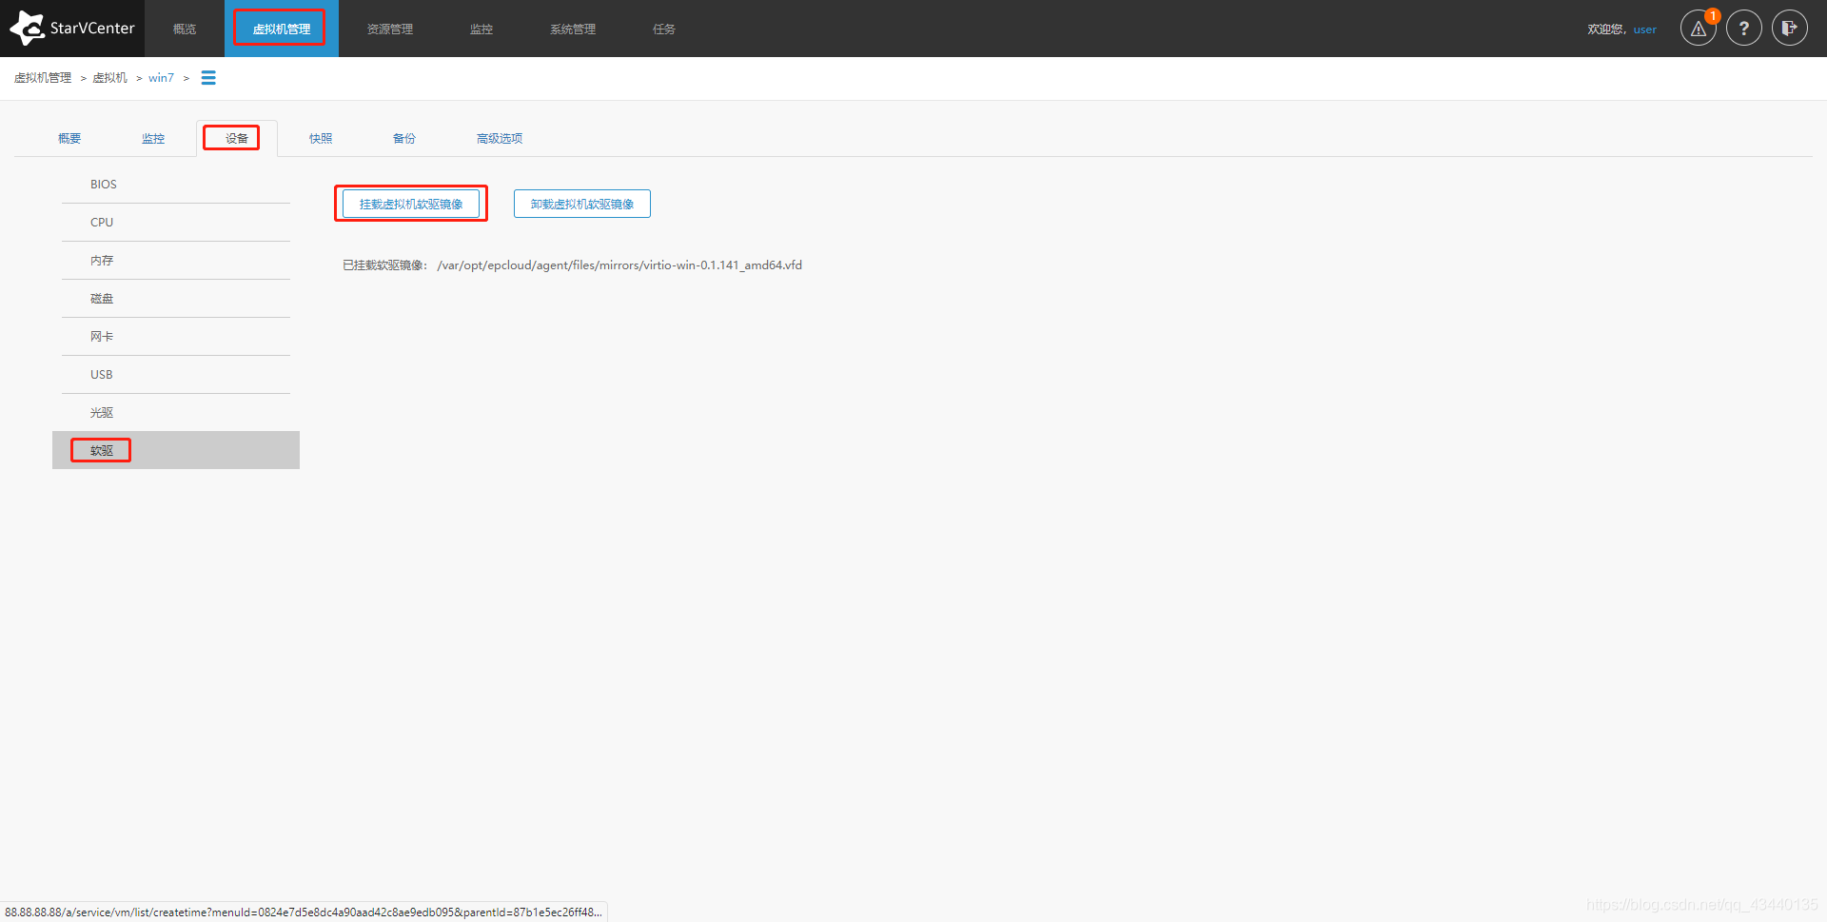Click the StarVCenter logo
Image resolution: width=1827 pixels, height=922 pixels.
click(x=72, y=29)
